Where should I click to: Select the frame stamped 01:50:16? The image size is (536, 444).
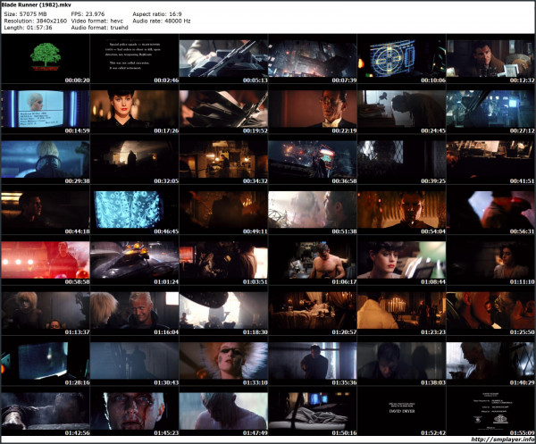(313, 411)
